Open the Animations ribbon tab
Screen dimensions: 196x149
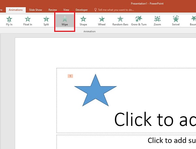coord(16,10)
